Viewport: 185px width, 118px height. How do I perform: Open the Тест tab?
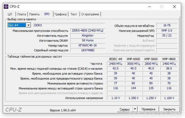[x=74, y=14]
